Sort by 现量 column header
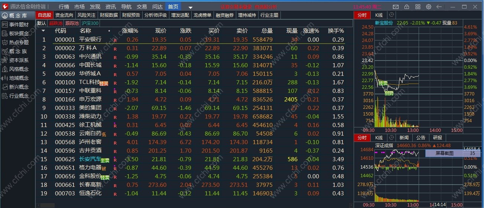The height and width of the screenshot is (208, 484). pyautogui.click(x=292, y=31)
